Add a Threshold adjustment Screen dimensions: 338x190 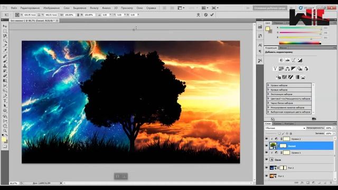[x=291, y=77]
